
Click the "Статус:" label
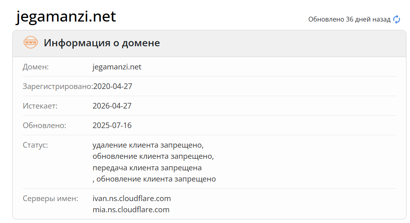pyautogui.click(x=35, y=145)
